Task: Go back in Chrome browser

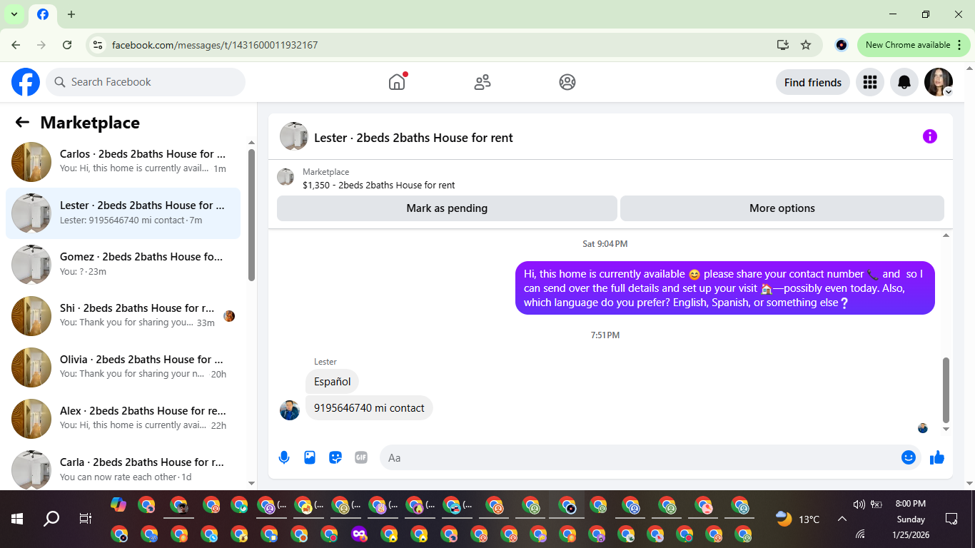Action: coord(16,45)
